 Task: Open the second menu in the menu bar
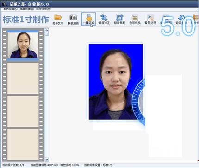pos(27,9)
